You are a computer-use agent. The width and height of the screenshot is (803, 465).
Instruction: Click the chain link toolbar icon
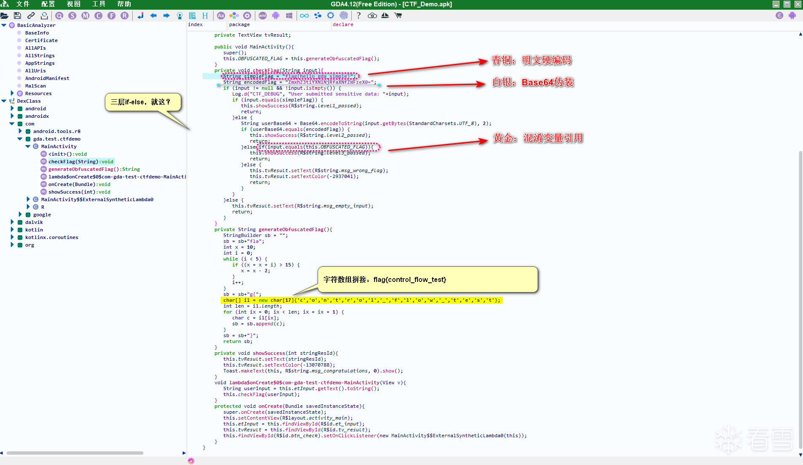tap(31, 16)
